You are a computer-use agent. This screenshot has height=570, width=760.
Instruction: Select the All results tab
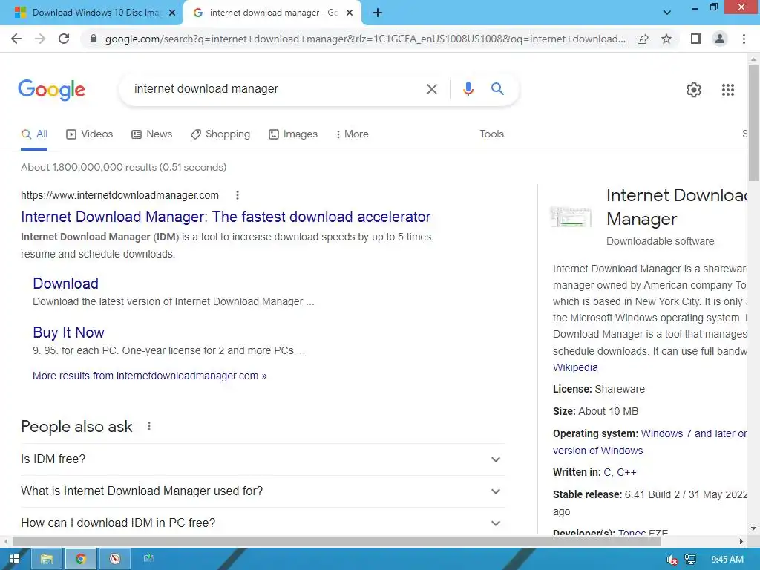(x=34, y=134)
